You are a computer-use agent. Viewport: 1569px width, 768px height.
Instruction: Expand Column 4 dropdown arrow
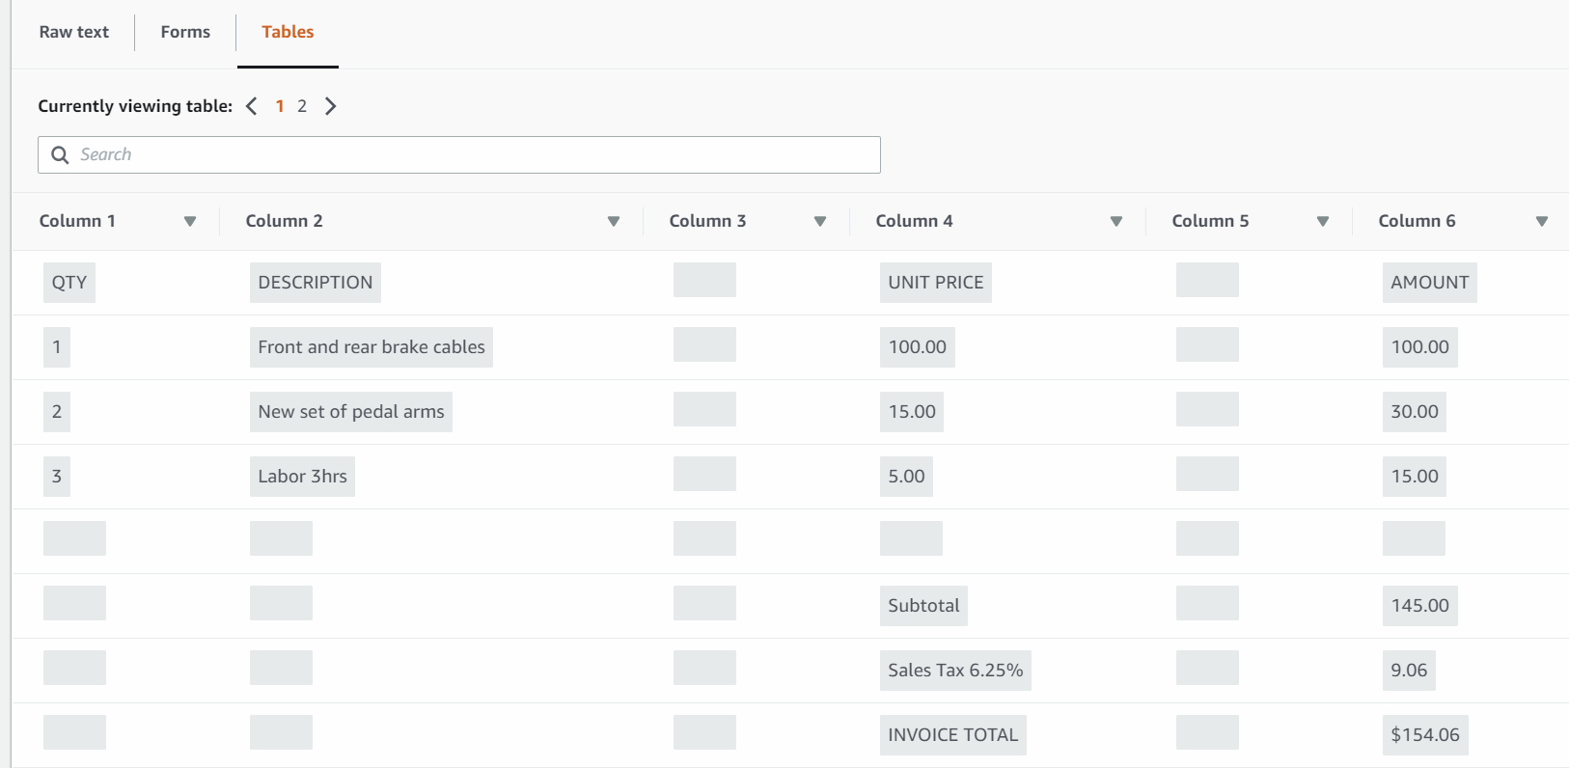pyautogui.click(x=1116, y=221)
